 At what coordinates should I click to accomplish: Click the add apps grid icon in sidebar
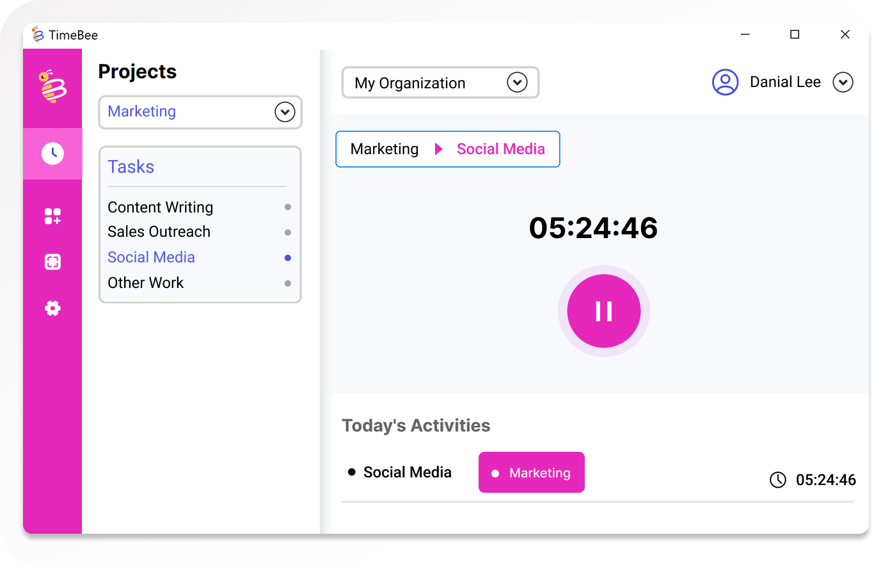[x=52, y=216]
